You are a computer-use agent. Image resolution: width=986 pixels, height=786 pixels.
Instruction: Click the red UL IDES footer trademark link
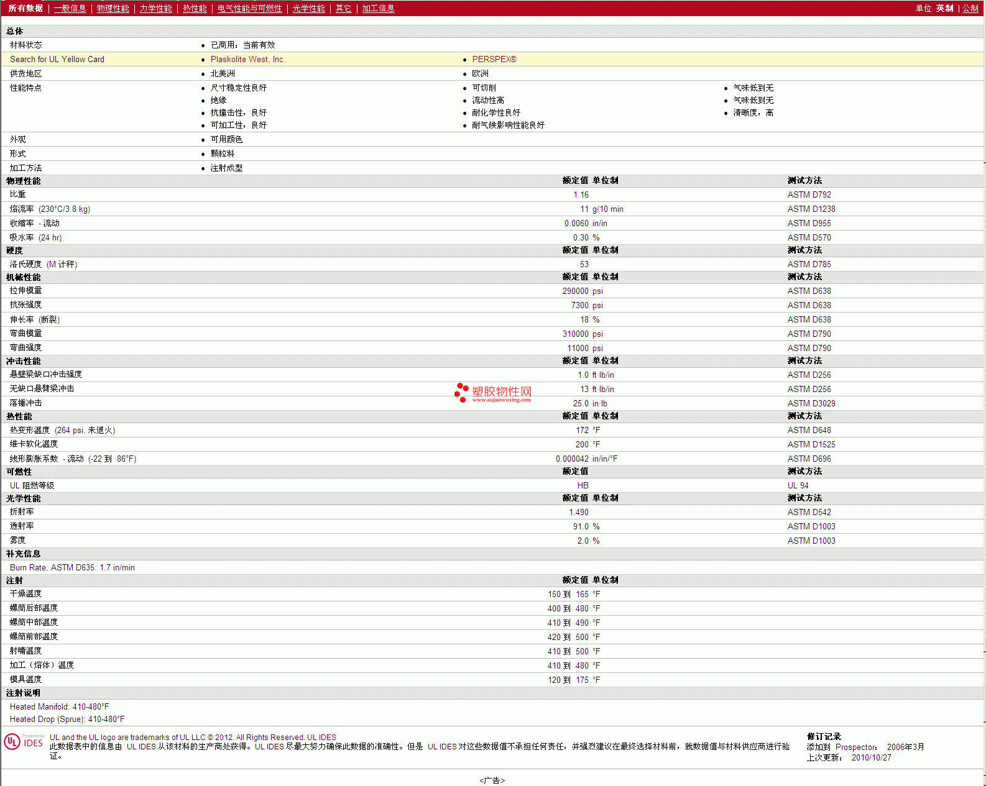point(321,738)
